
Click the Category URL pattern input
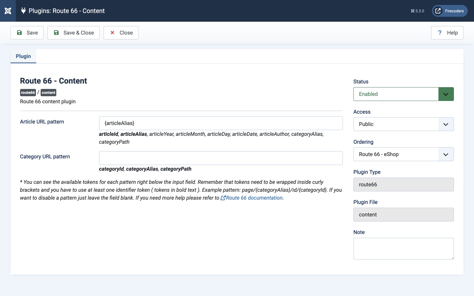pos(221,158)
